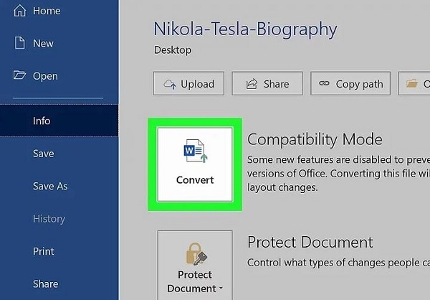
Task: Click the Compatibility Mode heading
Action: (x=315, y=139)
